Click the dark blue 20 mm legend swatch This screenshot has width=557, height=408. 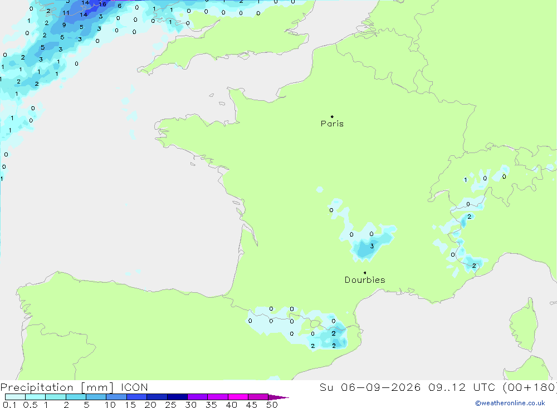[157, 397]
